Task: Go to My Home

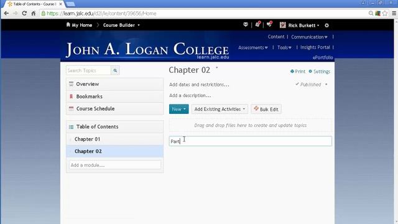Action: point(79,25)
